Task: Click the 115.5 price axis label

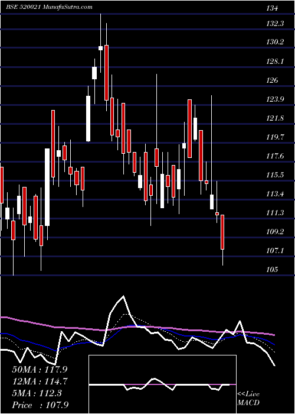Action: click(276, 175)
